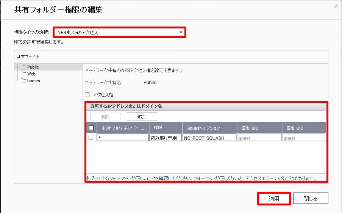Click the Web folder icon

pyautogui.click(x=23, y=74)
